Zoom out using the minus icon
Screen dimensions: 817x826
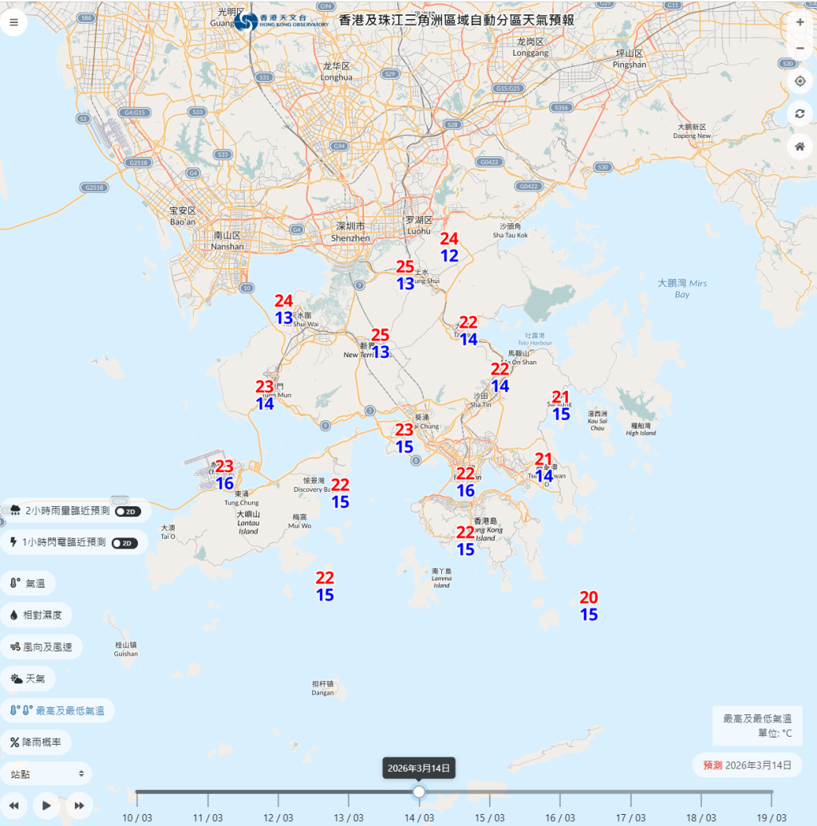tap(799, 48)
